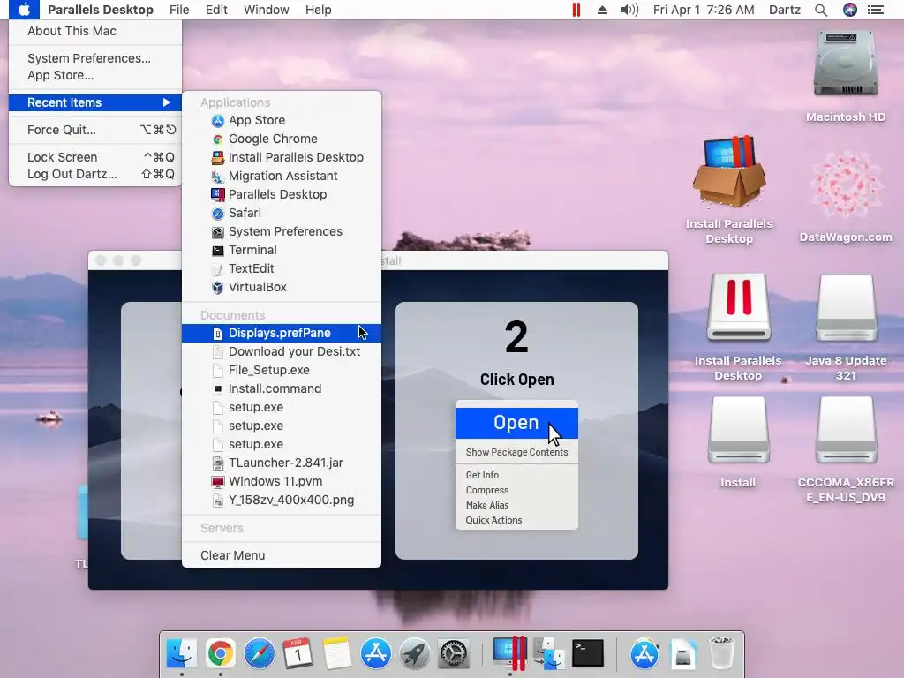
Task: Select Install Parallels Desktop drive icon on desktop
Action: click(738, 307)
